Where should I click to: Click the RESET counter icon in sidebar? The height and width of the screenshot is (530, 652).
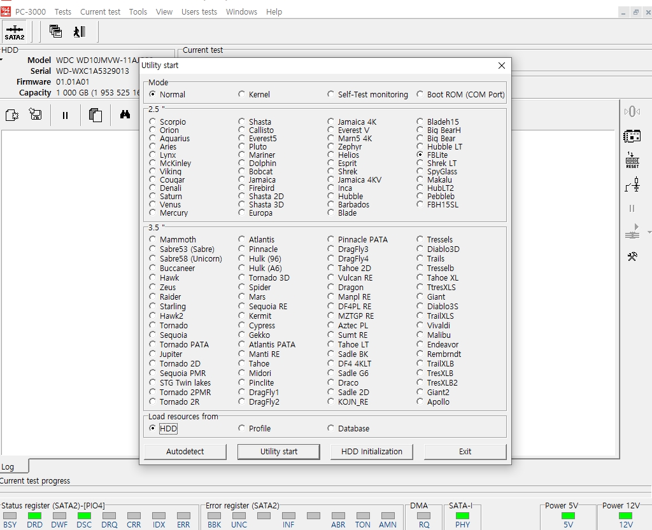pyautogui.click(x=632, y=160)
